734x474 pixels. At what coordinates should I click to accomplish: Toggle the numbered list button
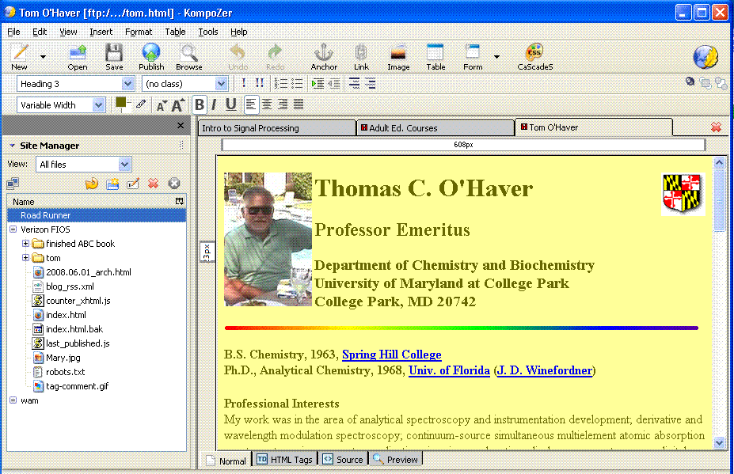[281, 83]
